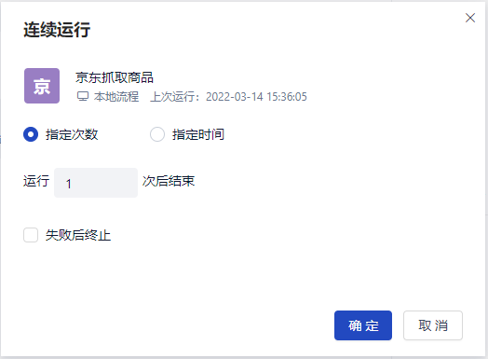The width and height of the screenshot is (488, 359).
Task: Click the number 1 inside the count field
Action: pos(69,184)
